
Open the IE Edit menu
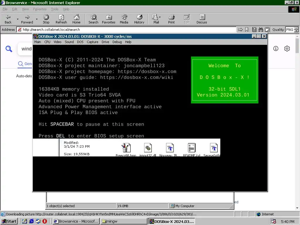[15, 9]
